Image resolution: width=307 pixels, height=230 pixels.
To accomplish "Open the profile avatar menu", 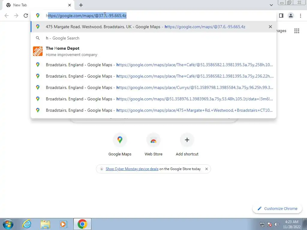I will pyautogui.click(x=291, y=16).
